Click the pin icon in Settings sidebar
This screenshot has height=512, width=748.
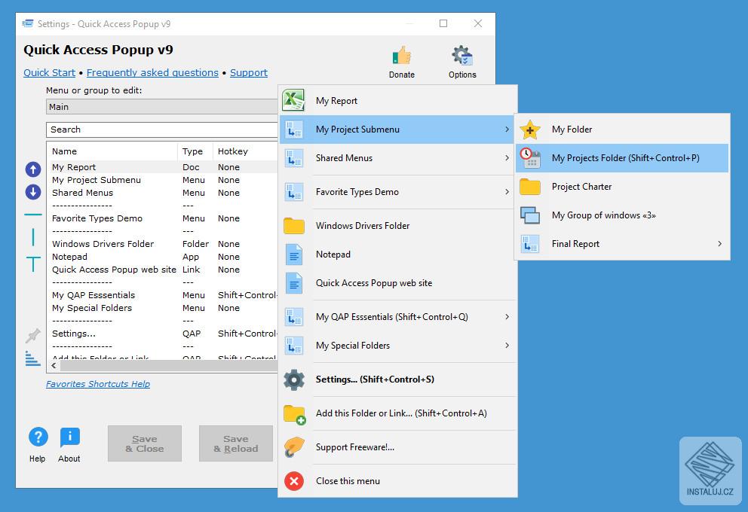(x=33, y=335)
